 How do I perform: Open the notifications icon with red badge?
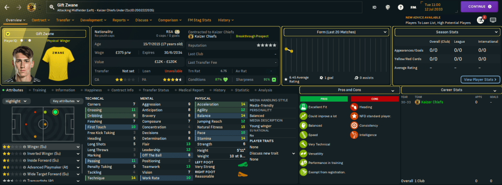pyautogui.click(x=480, y=20)
